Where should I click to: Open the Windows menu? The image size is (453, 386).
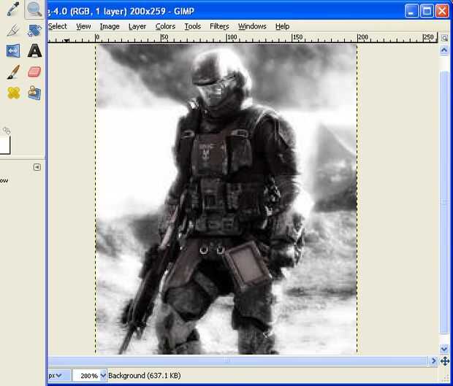(252, 26)
